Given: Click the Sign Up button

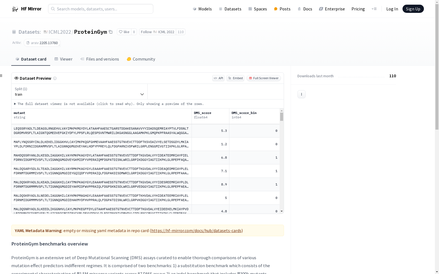Looking at the screenshot, I should pos(413,9).
